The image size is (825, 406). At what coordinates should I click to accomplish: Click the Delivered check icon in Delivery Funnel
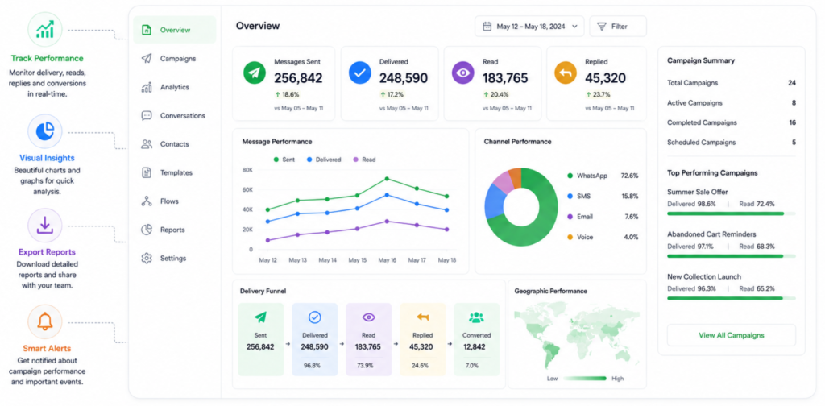coord(315,317)
